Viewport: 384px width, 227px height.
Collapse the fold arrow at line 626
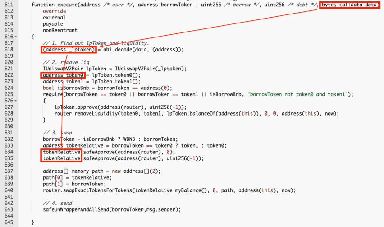(x=16, y=101)
